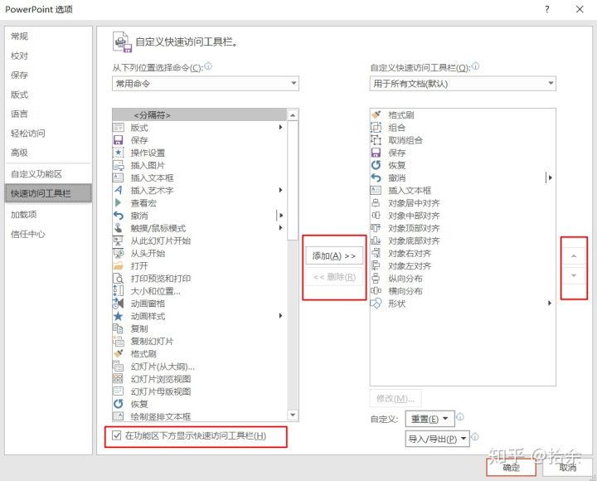
Task: Choose the 形状 shapes icon in right list
Action: pos(376,304)
